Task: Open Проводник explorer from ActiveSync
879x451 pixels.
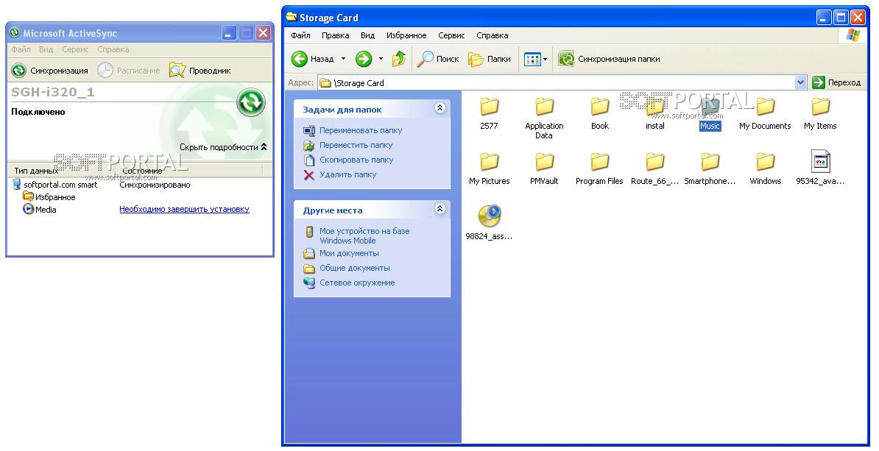Action: tap(200, 71)
